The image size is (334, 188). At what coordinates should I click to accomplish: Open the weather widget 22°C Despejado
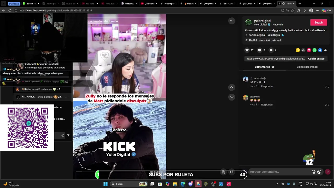tap(11, 184)
